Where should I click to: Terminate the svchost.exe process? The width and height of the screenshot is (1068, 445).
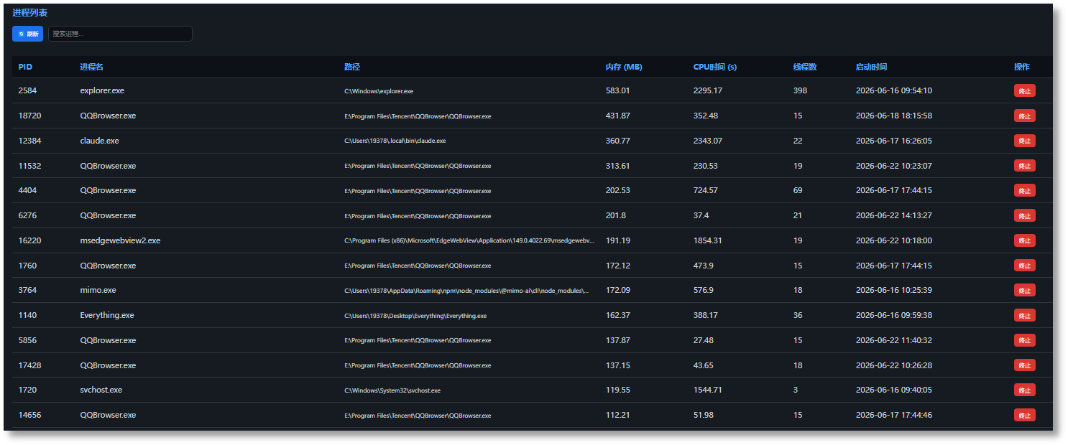[1024, 390]
